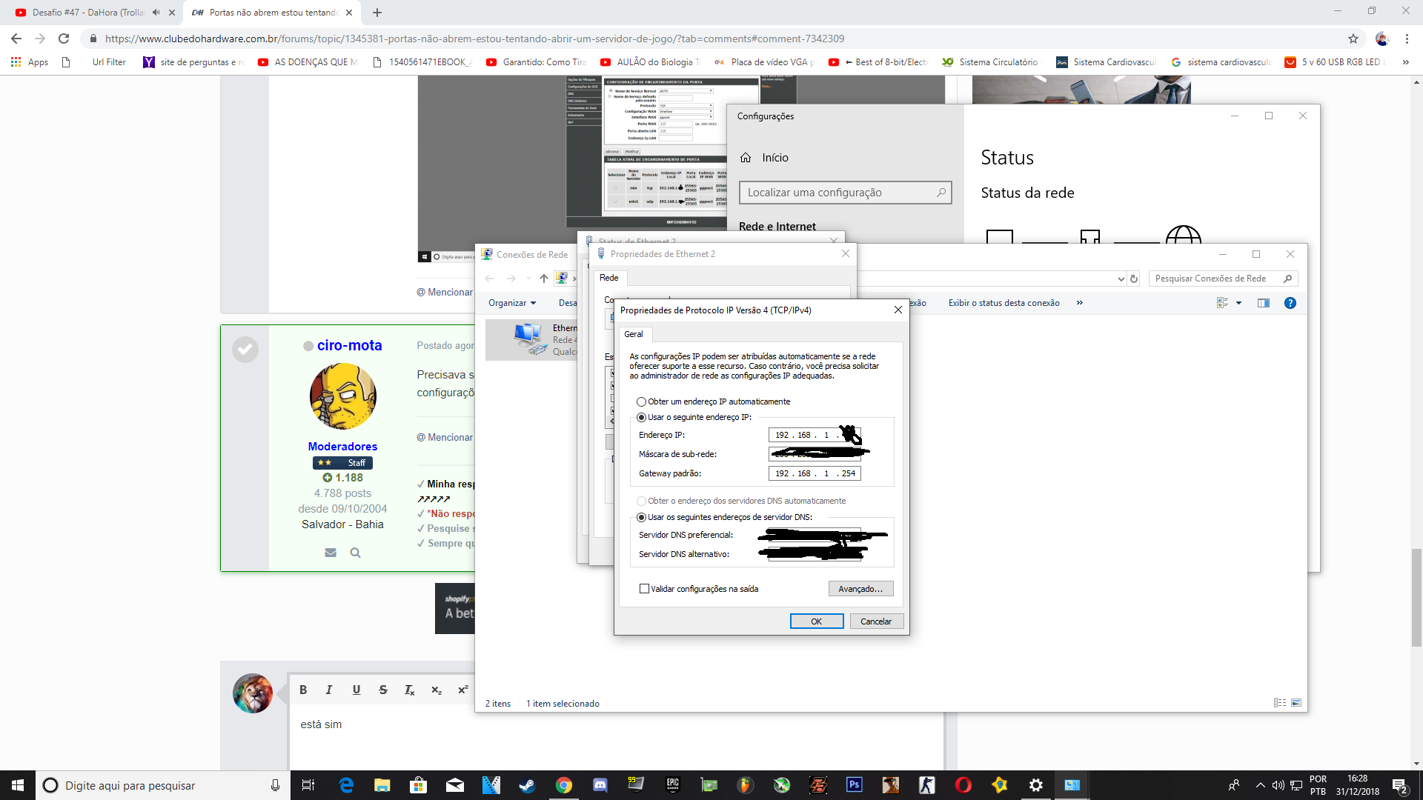Apply subscript in the reply editor
The image size is (1423, 800).
(x=437, y=690)
